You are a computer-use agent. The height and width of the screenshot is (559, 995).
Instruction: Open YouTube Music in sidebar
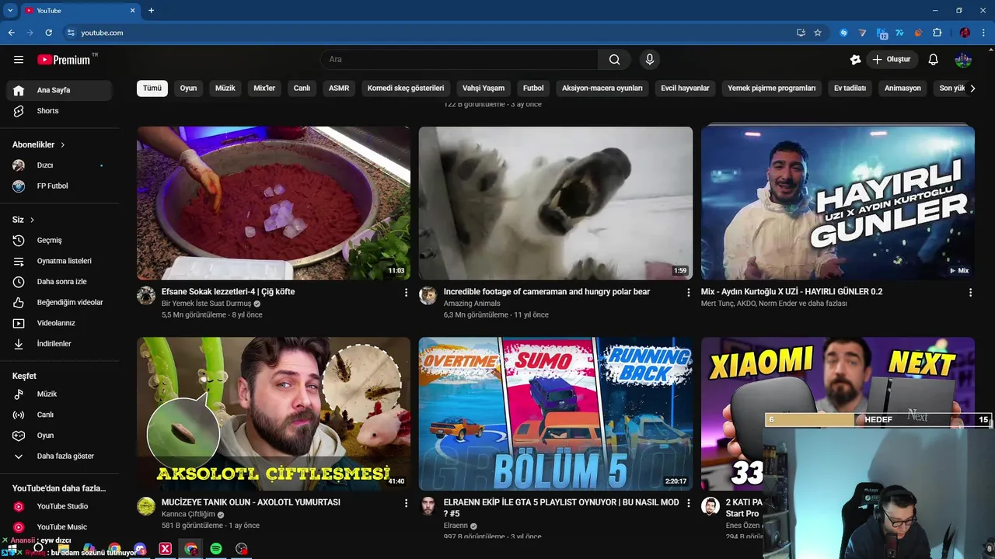click(59, 527)
